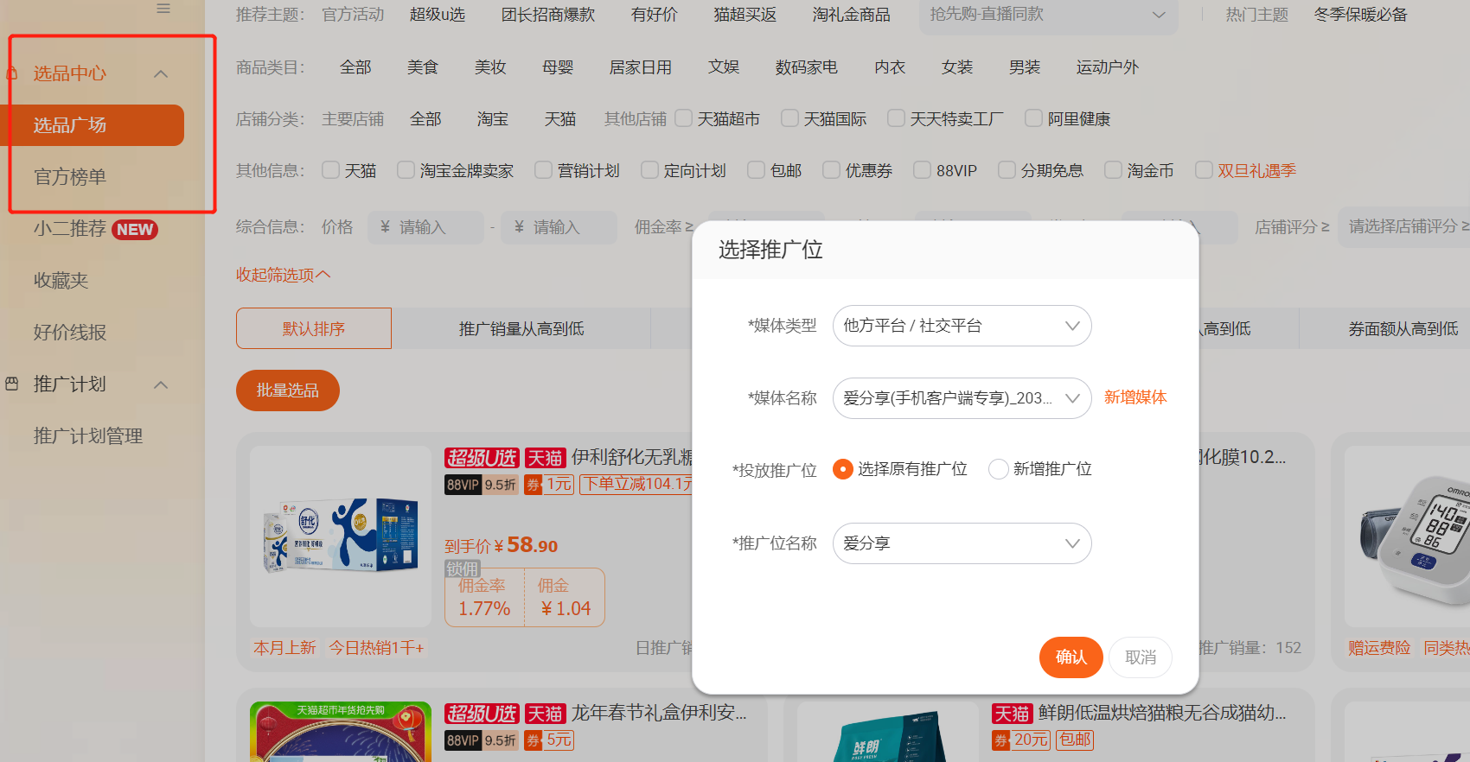Viewport: 1470px width, 762px height.
Task: Check the 天天特卖工厂 checkbox
Action: [x=896, y=118]
